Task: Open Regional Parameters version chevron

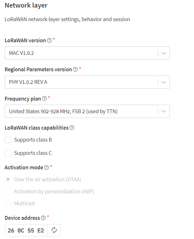Action: 164,82
